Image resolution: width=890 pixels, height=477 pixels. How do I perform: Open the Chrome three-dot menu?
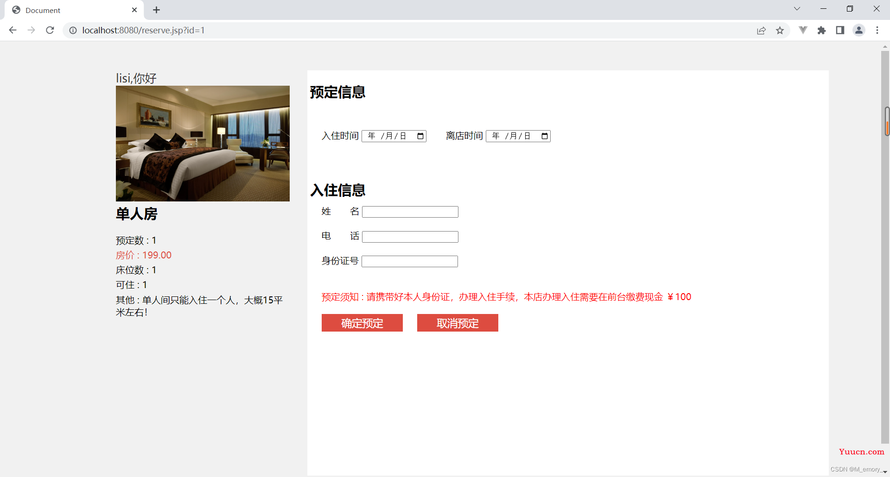[x=877, y=31]
